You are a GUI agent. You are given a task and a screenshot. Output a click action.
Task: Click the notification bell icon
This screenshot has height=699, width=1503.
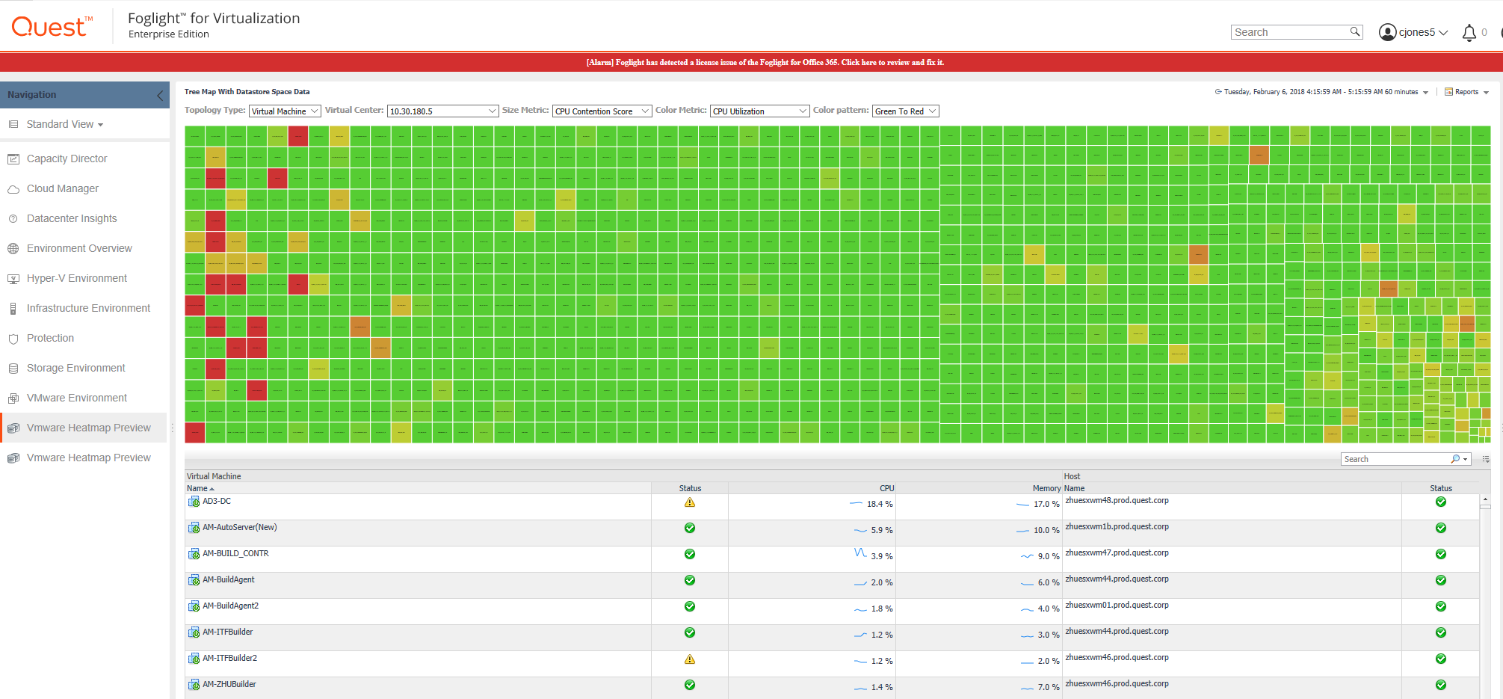[1469, 32]
